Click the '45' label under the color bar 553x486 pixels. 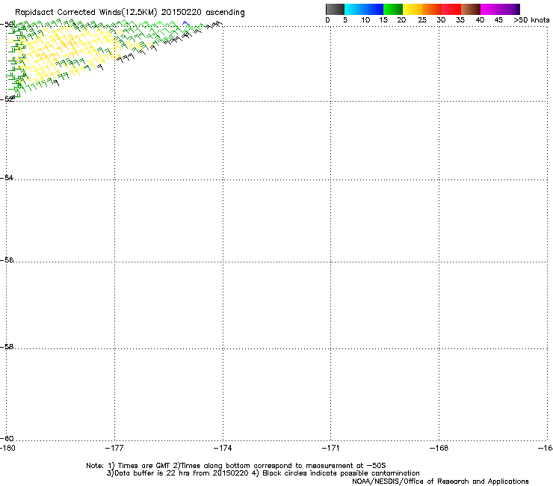point(498,20)
